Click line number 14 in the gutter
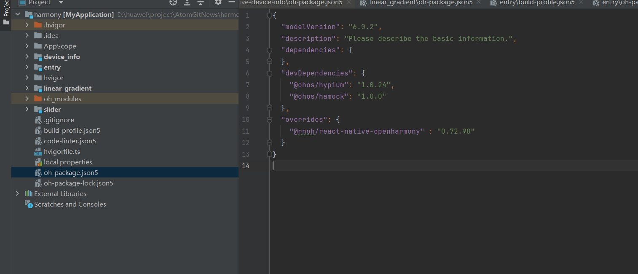Viewport: 638px width, 274px height. [x=246, y=166]
